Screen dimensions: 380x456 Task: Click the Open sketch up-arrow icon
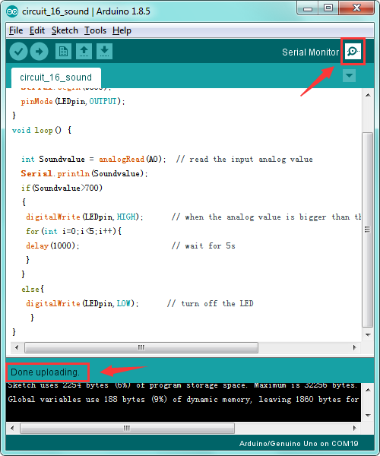point(84,52)
